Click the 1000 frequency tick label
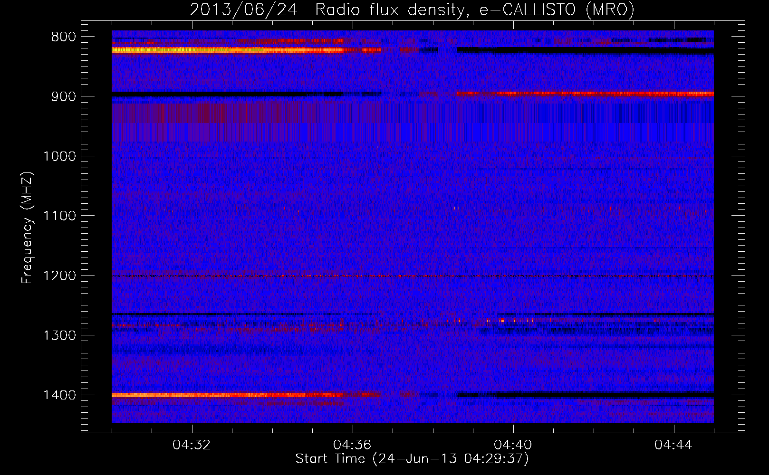 [60, 156]
